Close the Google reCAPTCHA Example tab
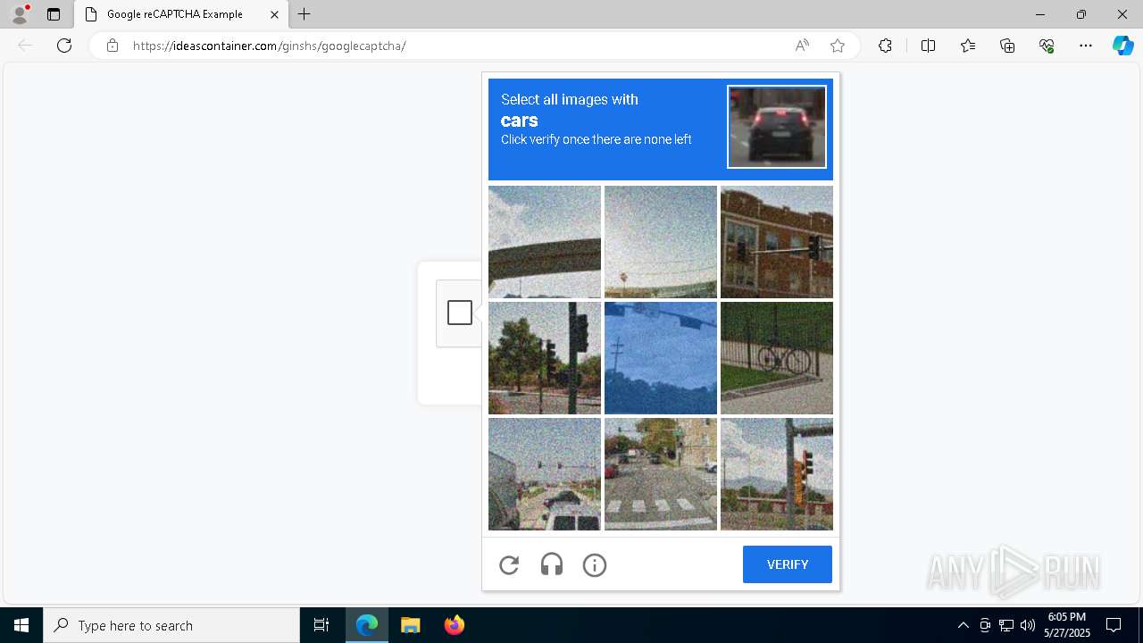This screenshot has width=1143, height=643. [274, 14]
